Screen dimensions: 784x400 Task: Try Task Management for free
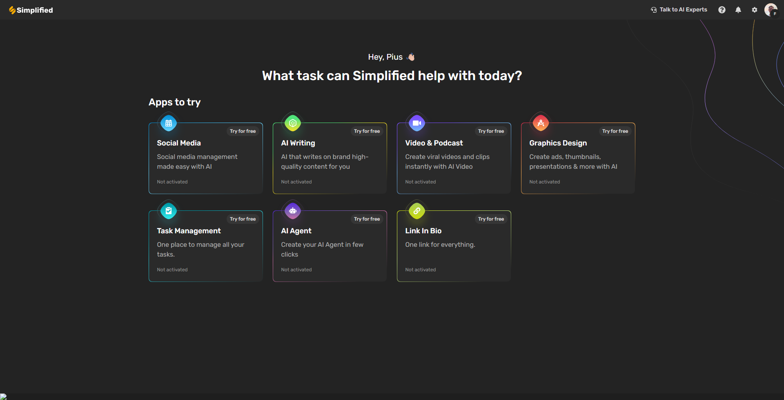[x=243, y=219]
